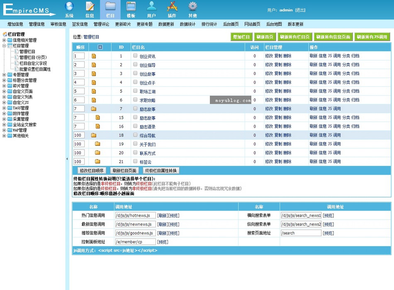Expand the 碎片管理 tree node
Screen dimensions: 394x290
[4, 86]
